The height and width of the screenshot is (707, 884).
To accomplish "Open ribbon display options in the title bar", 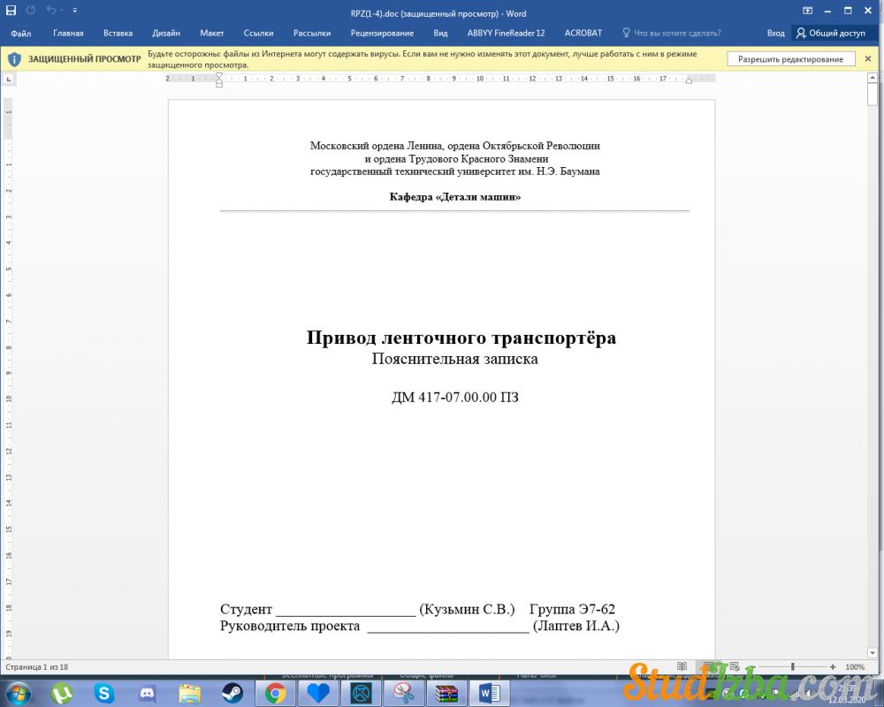I will 807,11.
